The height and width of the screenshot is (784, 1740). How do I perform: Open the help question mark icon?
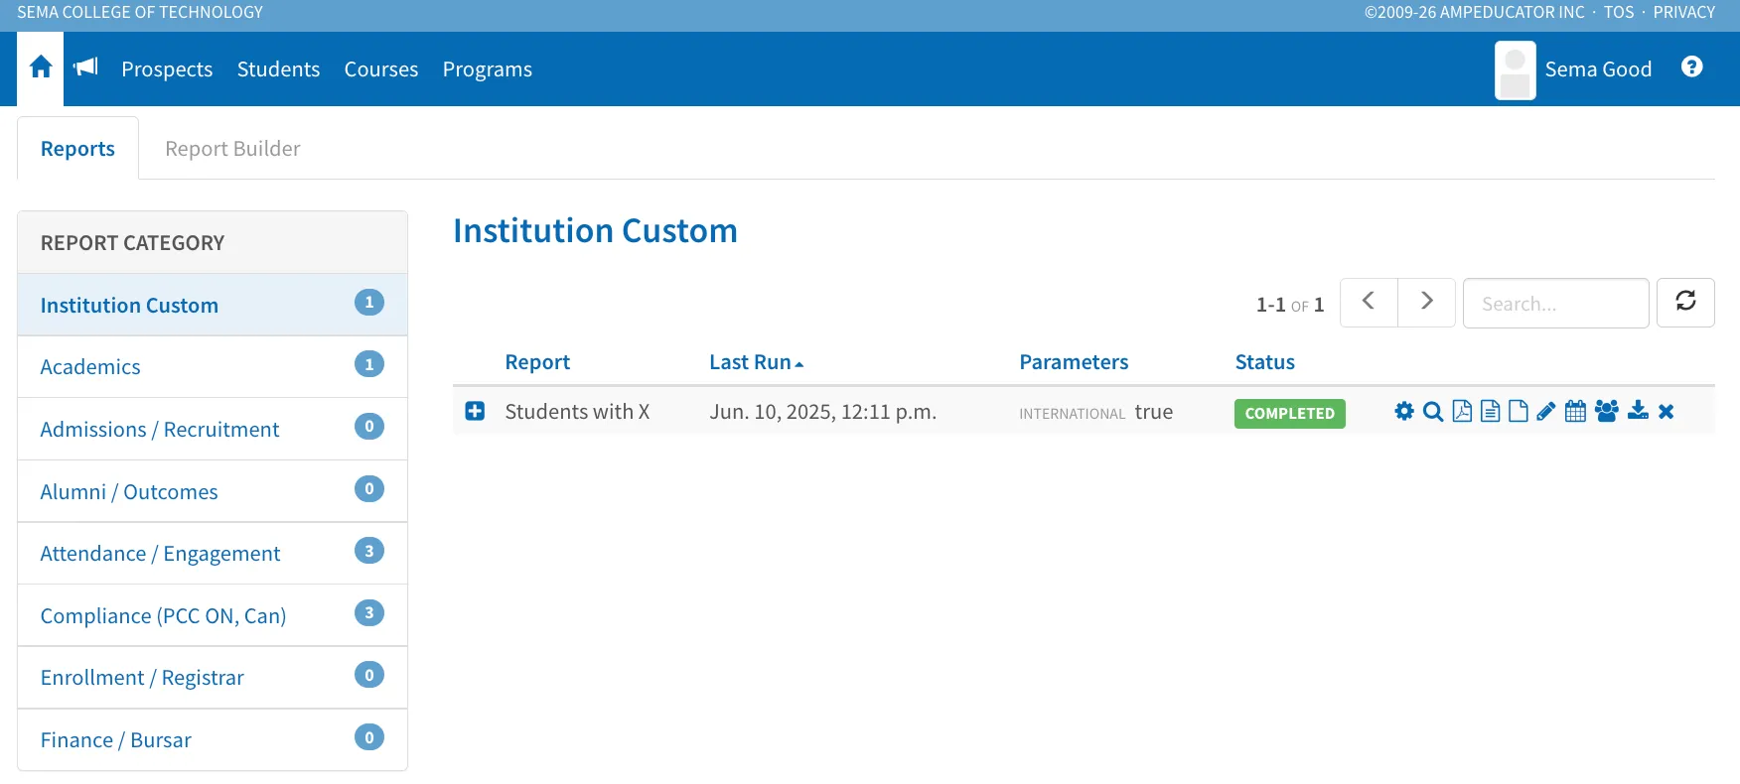pyautogui.click(x=1691, y=66)
